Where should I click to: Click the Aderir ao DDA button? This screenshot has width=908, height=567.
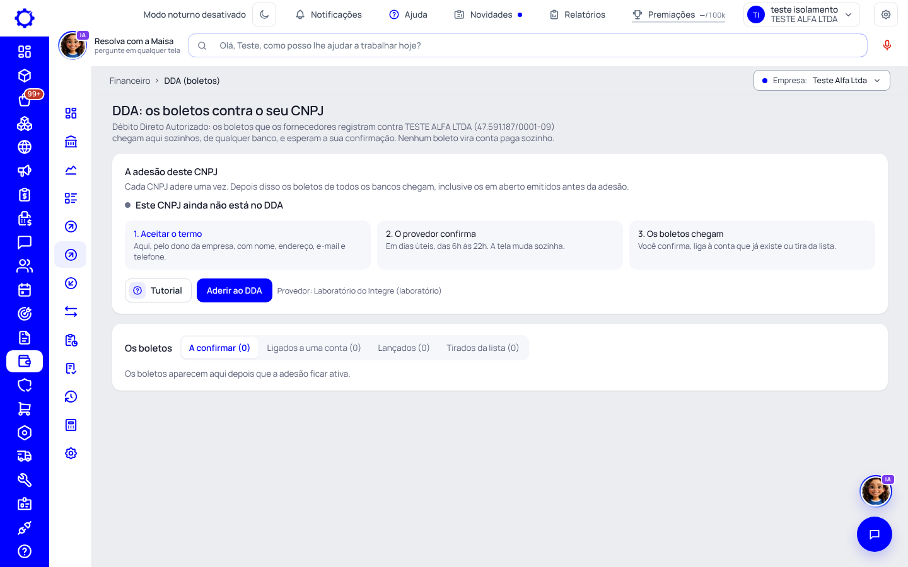[235, 290]
